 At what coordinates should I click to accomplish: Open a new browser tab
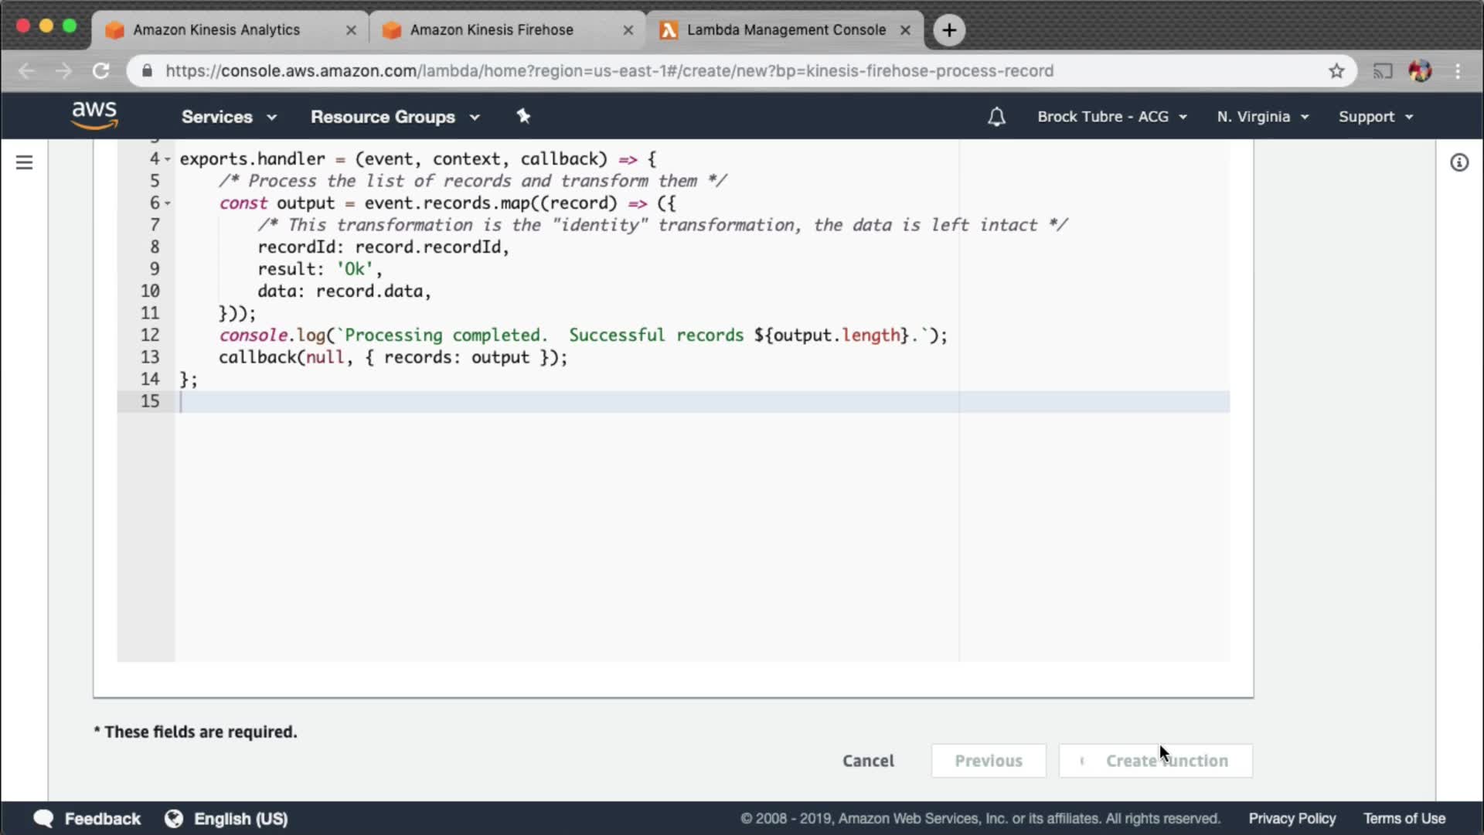(949, 30)
